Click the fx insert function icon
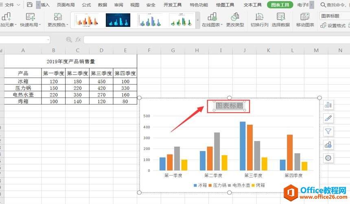350x204 pixels. 78,40
